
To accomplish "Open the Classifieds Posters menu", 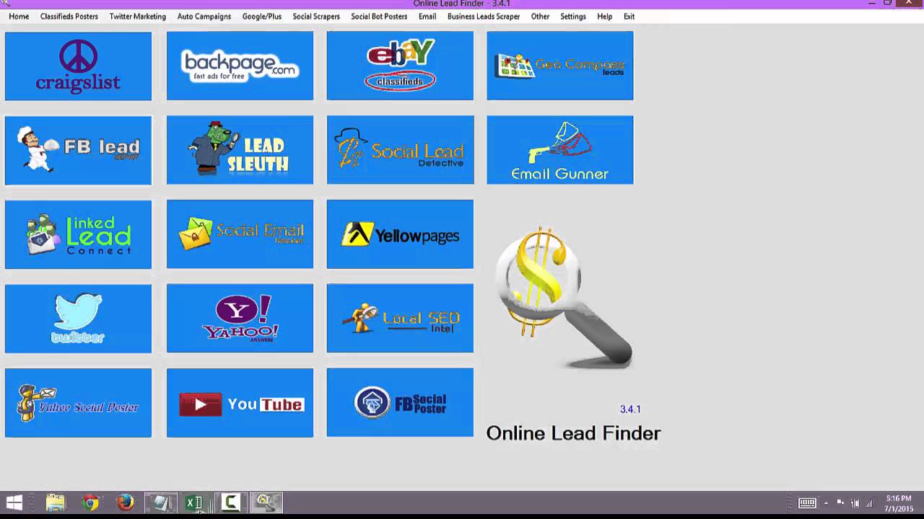I will coord(69,17).
